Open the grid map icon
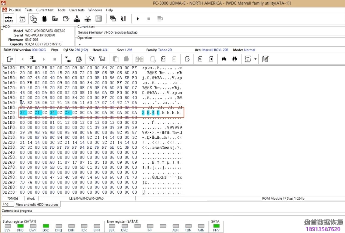The image size is (345, 233). [99, 19]
